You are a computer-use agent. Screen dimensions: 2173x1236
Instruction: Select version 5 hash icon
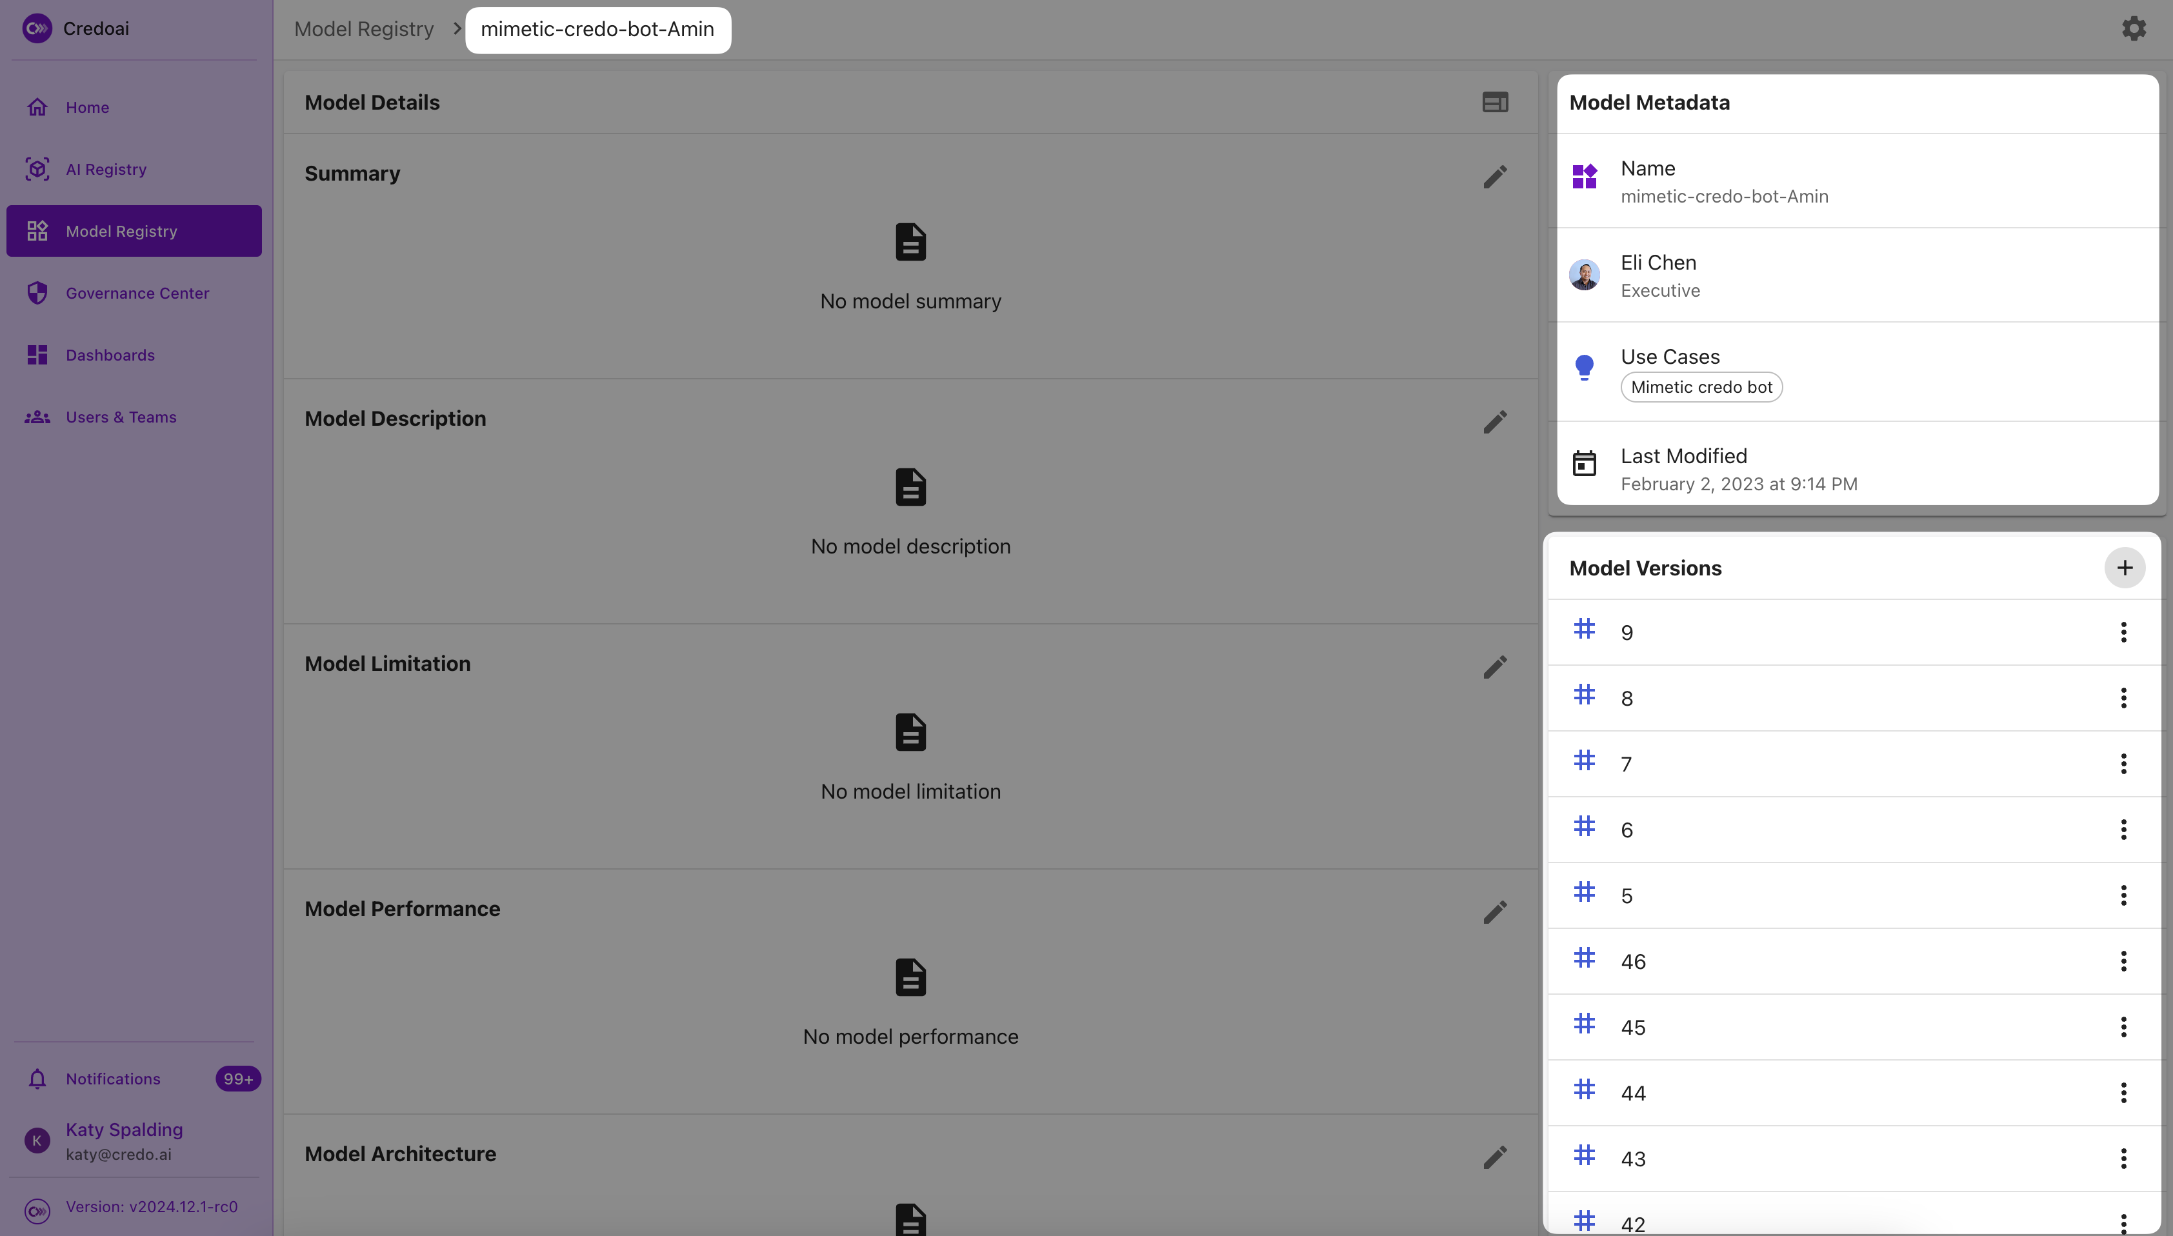[x=1584, y=892]
